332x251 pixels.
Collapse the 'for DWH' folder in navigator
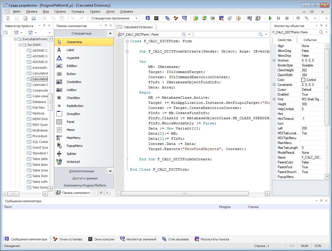pyautogui.click(x=20, y=45)
